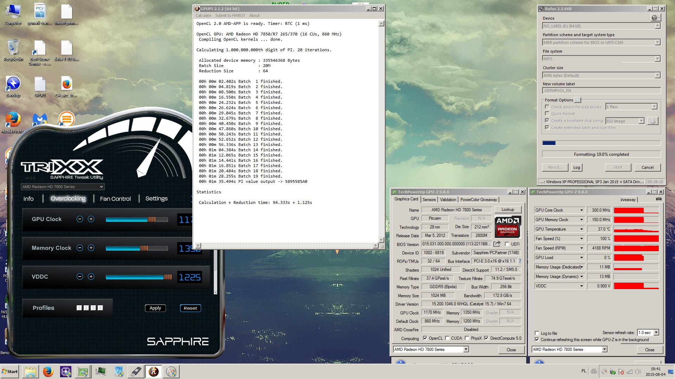Click the New volume label input field
The width and height of the screenshot is (675, 379).
click(602, 91)
